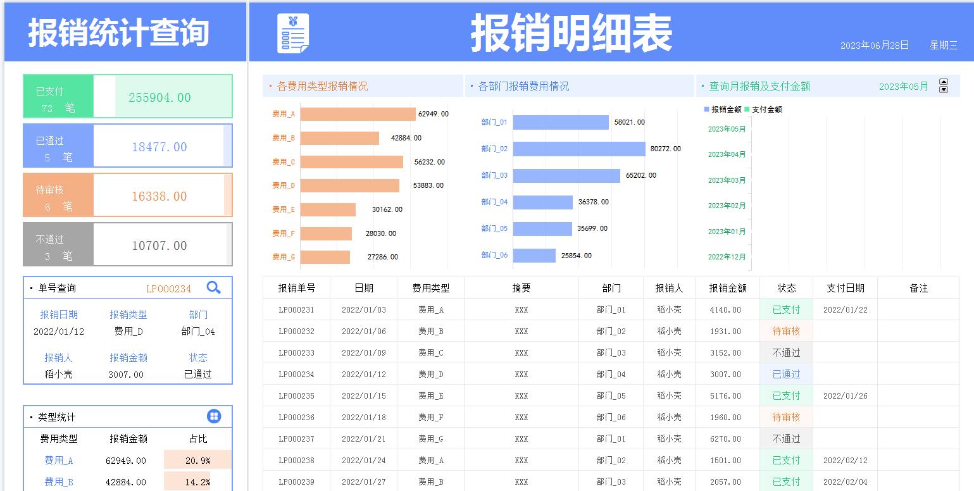974x491 pixels.
Task: Click the magnifier icon to search bill LP000234
Action: [x=213, y=288]
